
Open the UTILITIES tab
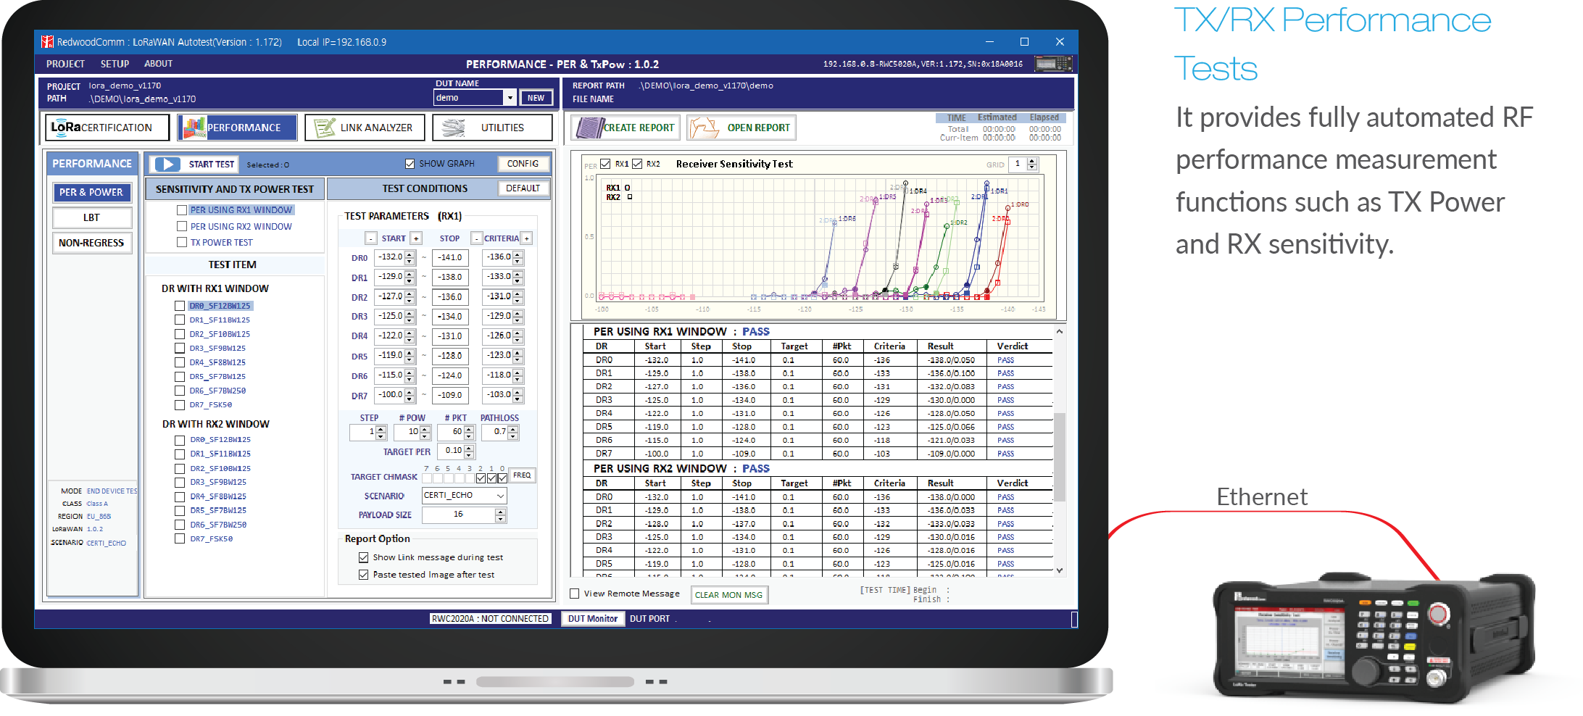(492, 128)
